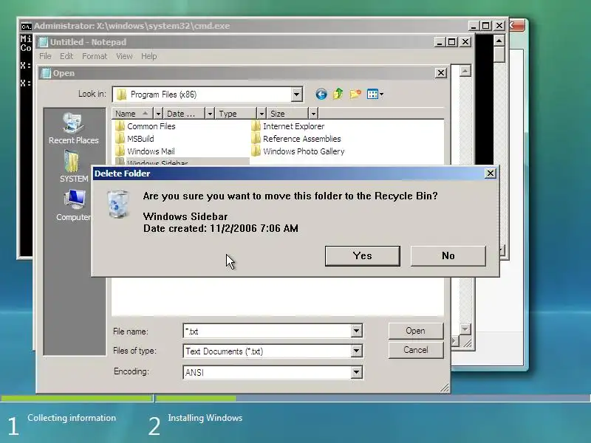Expand Files of type dropdown
591x443 pixels.
[x=356, y=351]
